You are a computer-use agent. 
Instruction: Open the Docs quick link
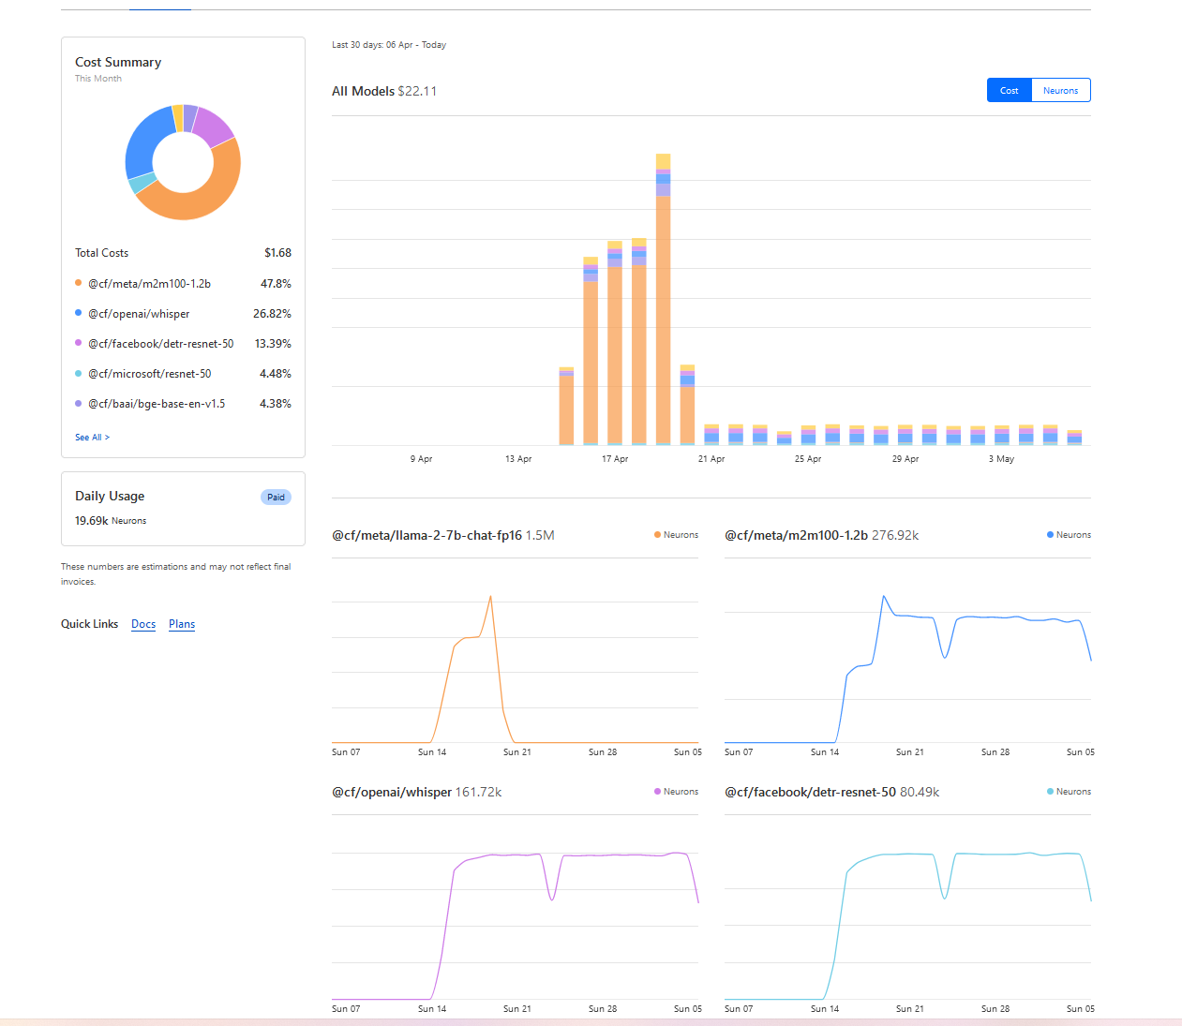pyautogui.click(x=143, y=624)
